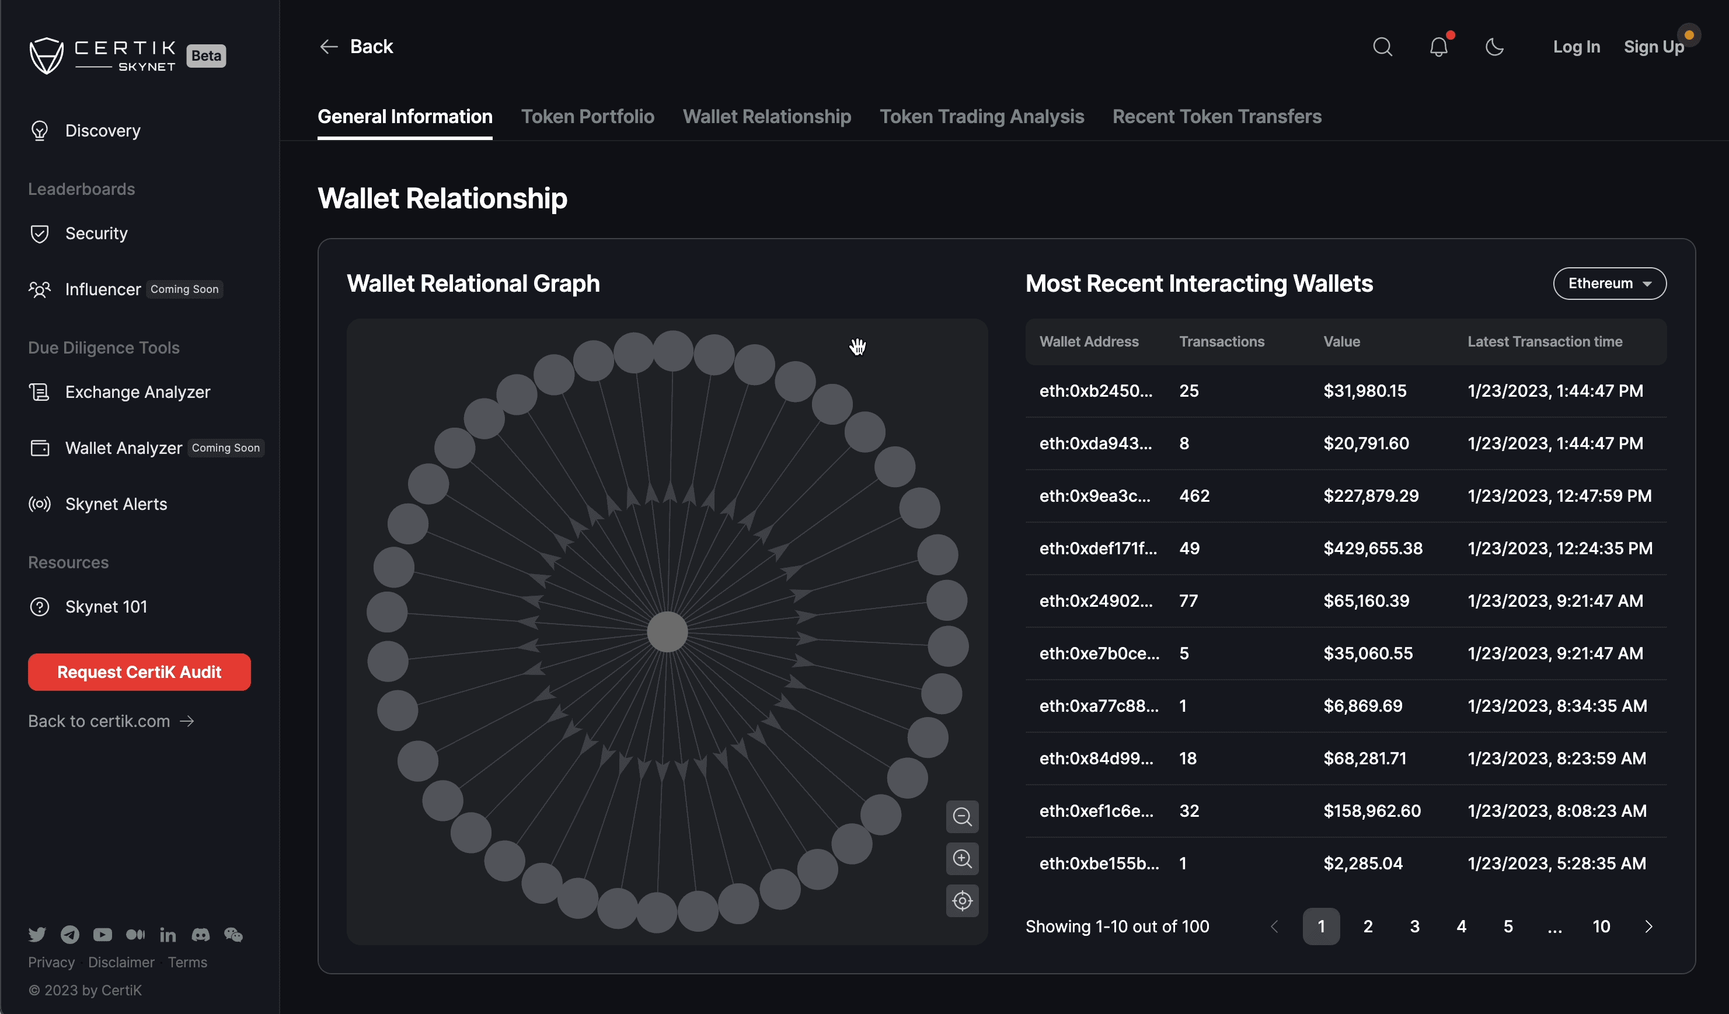Switch to the Token Portfolio tab

(x=587, y=117)
